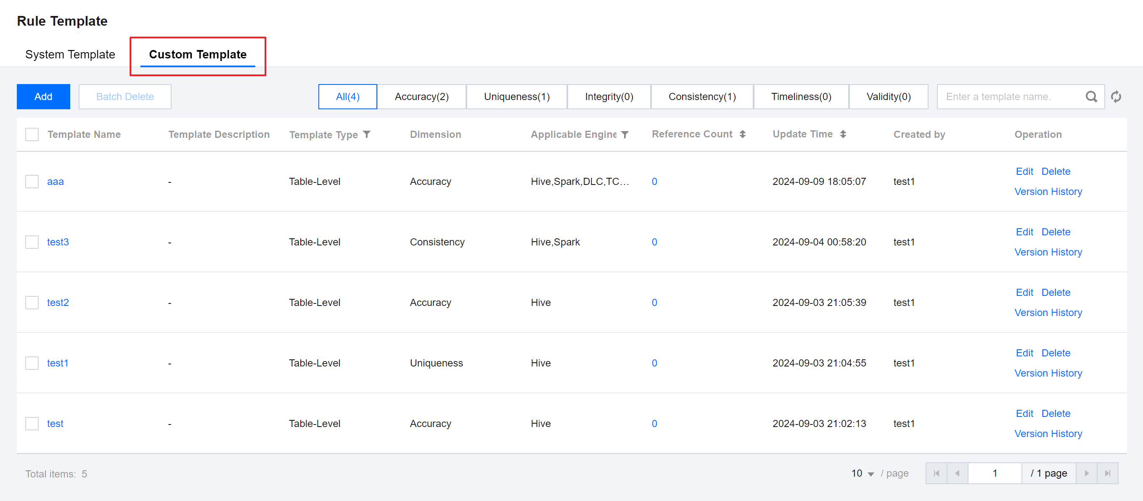Viewport: 1143px width, 501px height.
Task: Sort by Reference Count arrows
Action: 742,134
